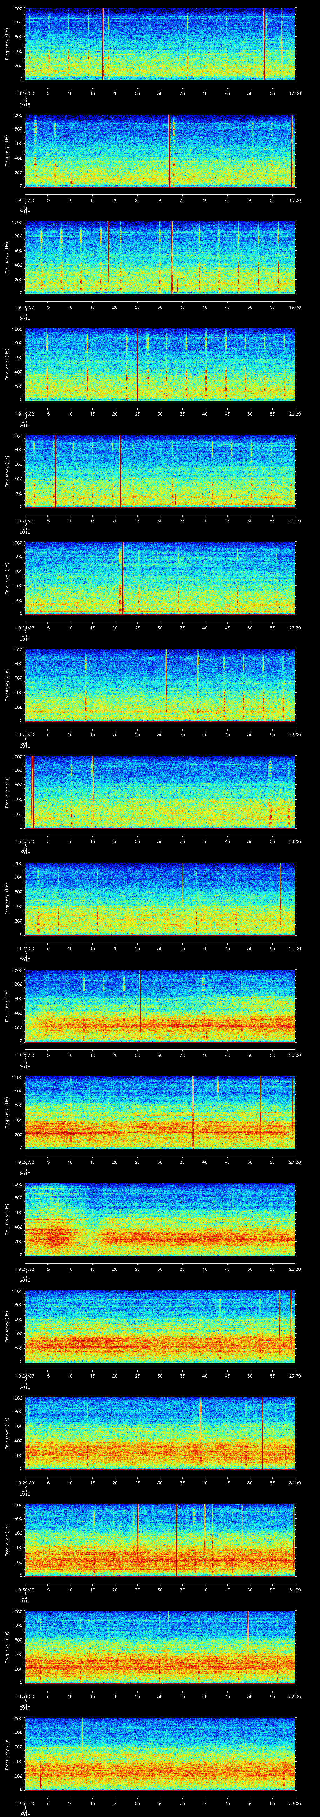Click the 20:00 end time label
This screenshot has width=320, height=1817.
(295, 414)
